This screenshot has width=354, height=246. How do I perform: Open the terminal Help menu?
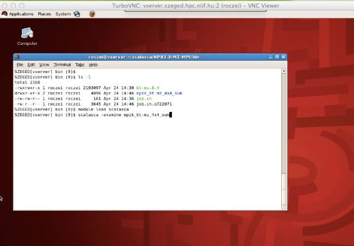(93, 65)
